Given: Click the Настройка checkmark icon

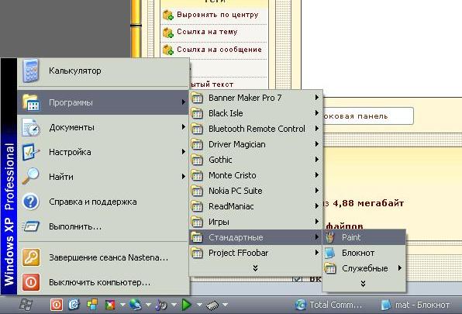Looking at the screenshot, I should [31, 152].
